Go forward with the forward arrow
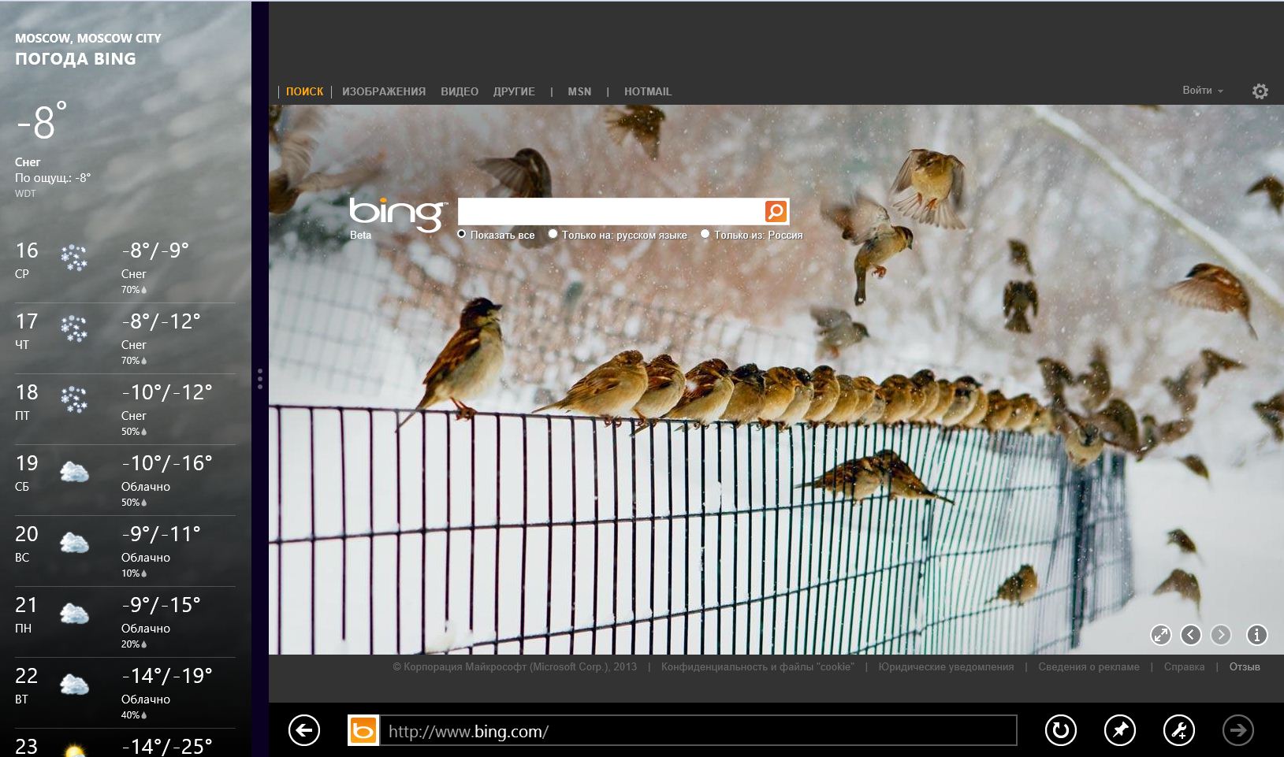Image resolution: width=1284 pixels, height=757 pixels. [1237, 730]
